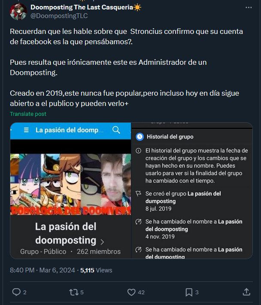Click the clock icon beside Historial del grupo
The image size is (261, 305).
(140, 137)
